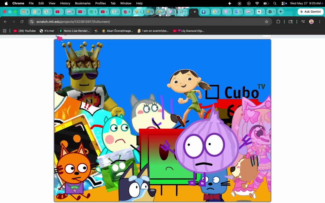
Task: Click the purple onion character sprite
Action: 207,145
